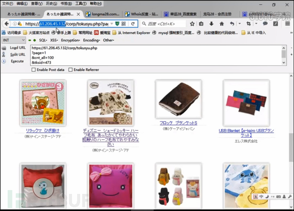Open the pink smiley cushion thumbnail

[x=111, y=186]
